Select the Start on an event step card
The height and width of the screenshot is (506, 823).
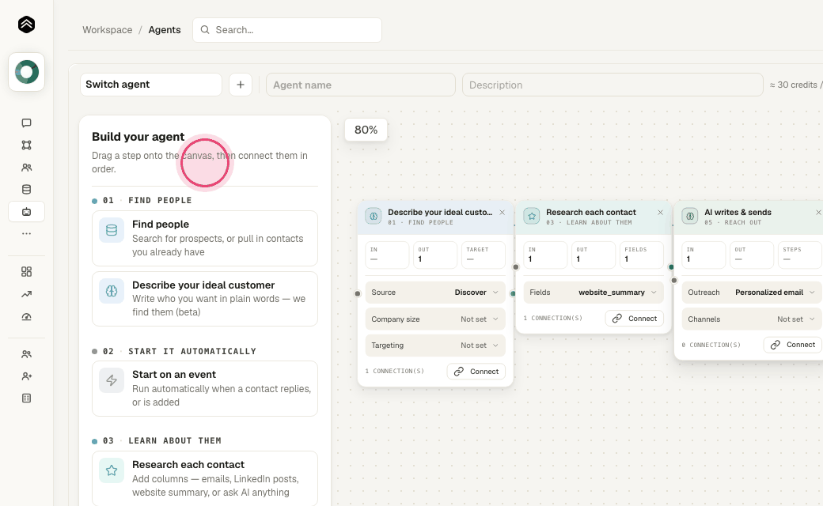tap(205, 388)
